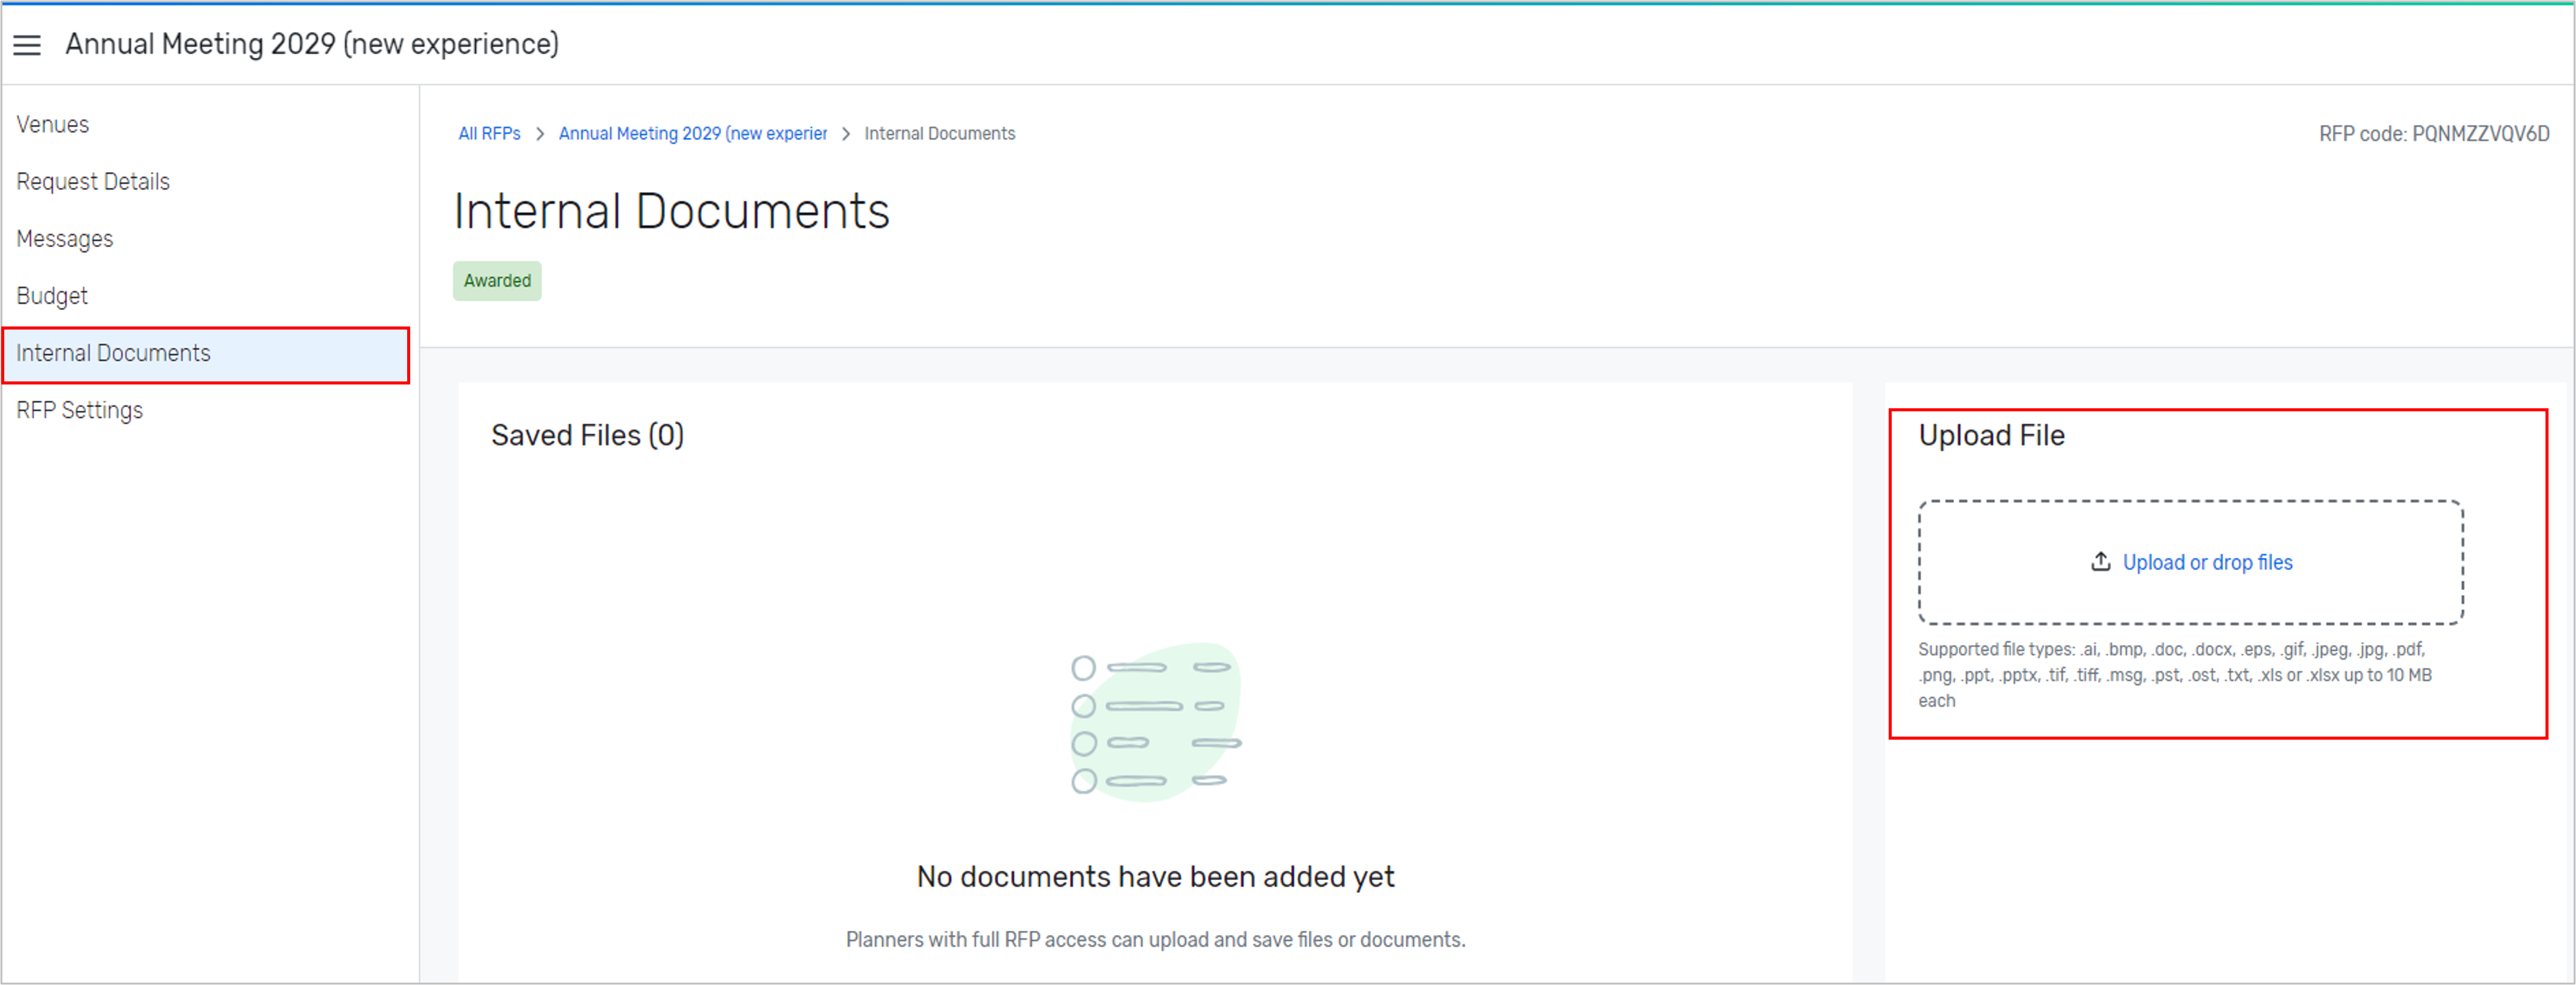
Task: Click the Saved Files (0) label
Action: (587, 434)
